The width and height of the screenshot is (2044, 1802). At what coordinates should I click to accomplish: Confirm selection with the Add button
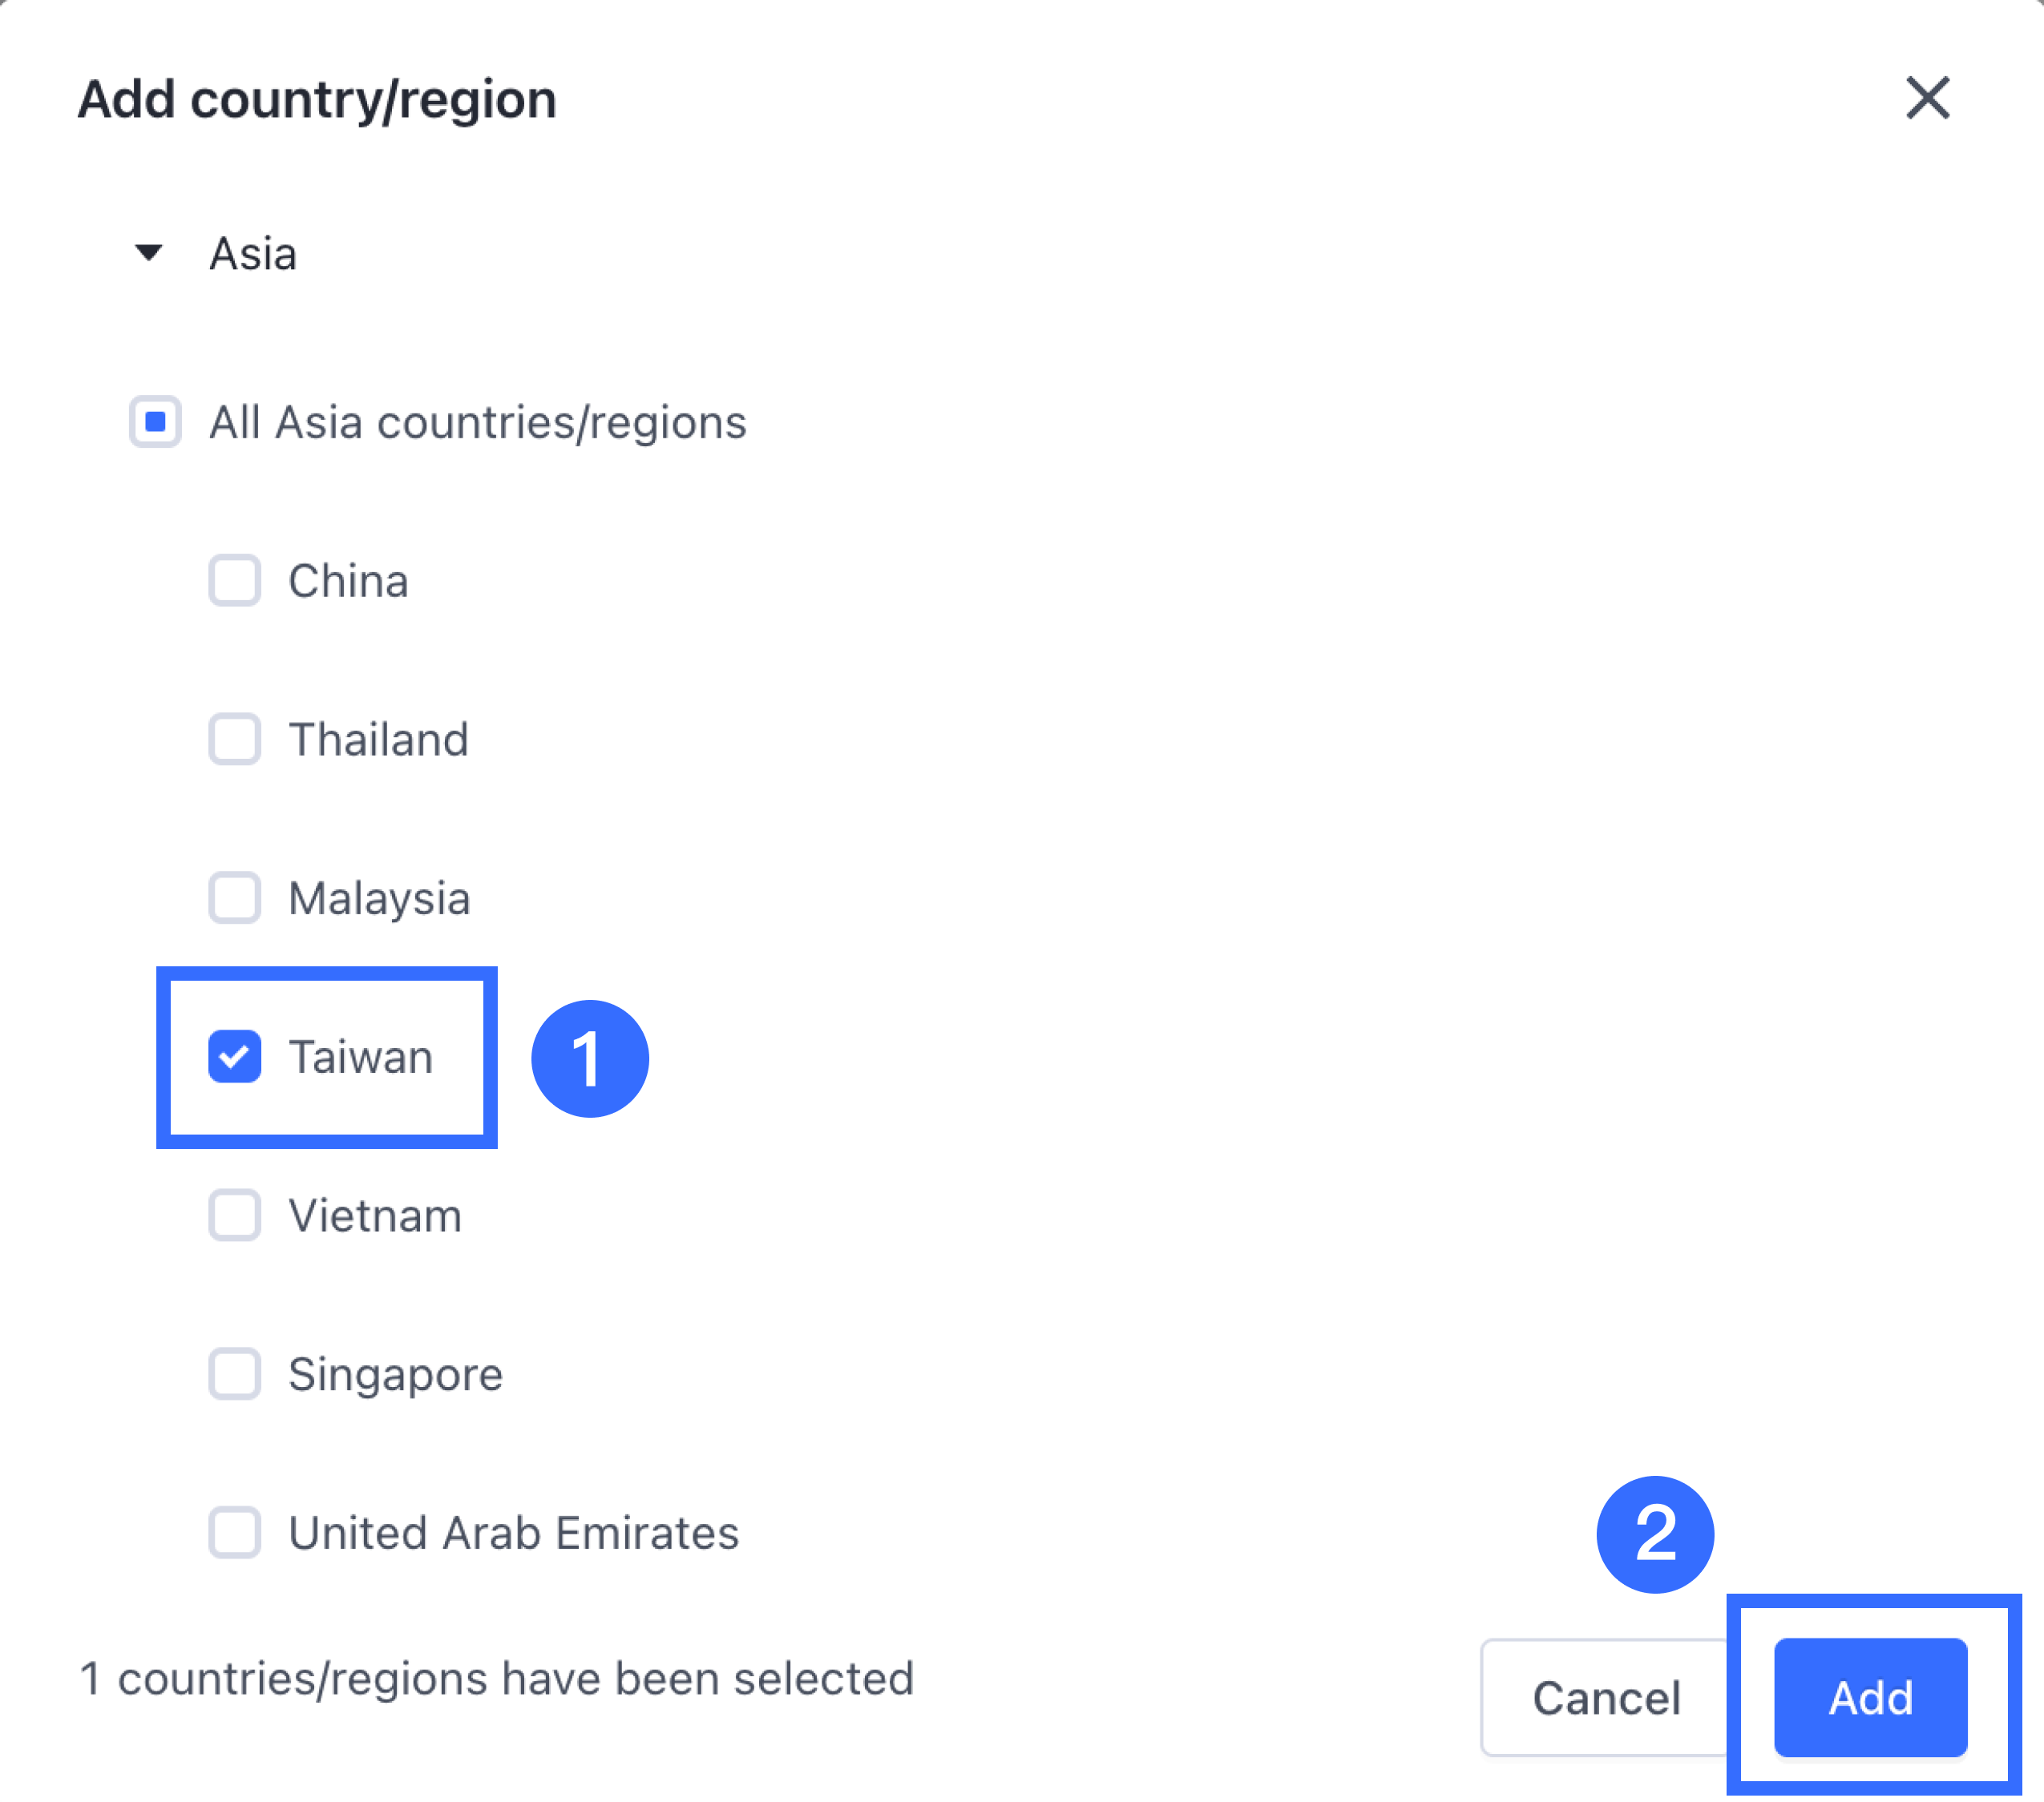pos(1870,1697)
